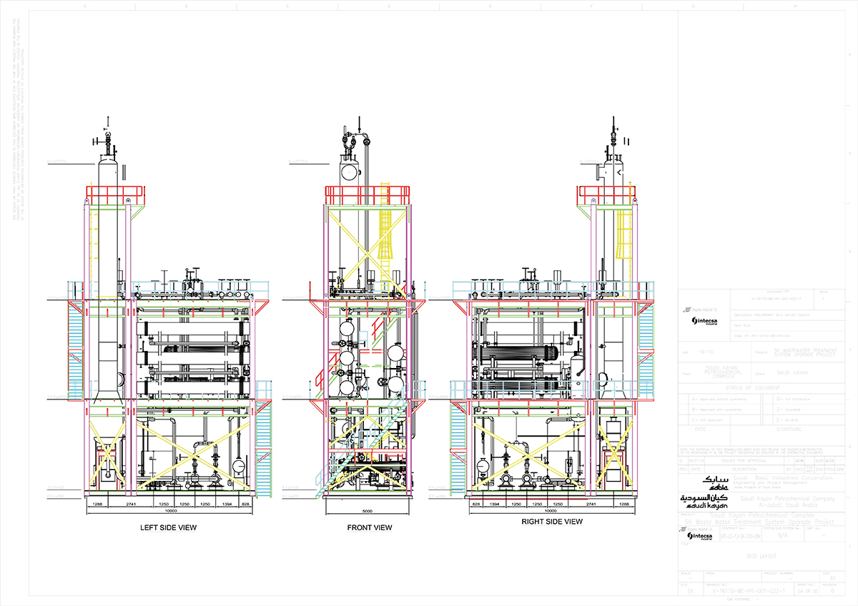The height and width of the screenshot is (606, 858).
Task: Click the Intecsa logo beside the Document No. field
Action: [x=704, y=321]
